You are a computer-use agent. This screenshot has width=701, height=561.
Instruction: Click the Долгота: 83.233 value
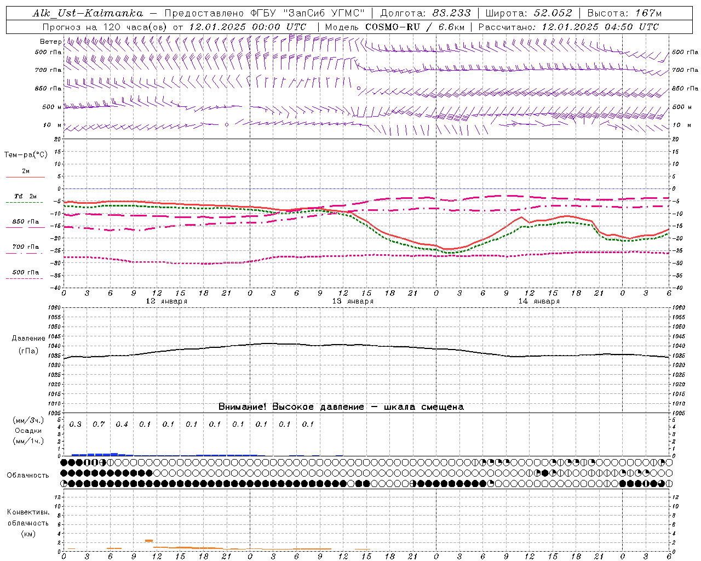[426, 13]
